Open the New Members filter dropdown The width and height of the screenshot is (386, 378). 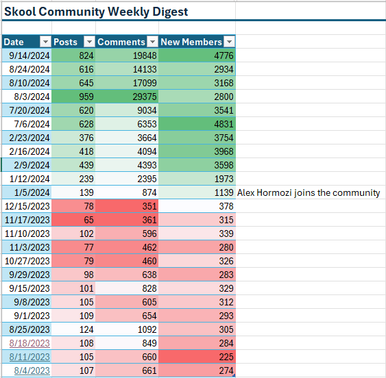[229, 42]
